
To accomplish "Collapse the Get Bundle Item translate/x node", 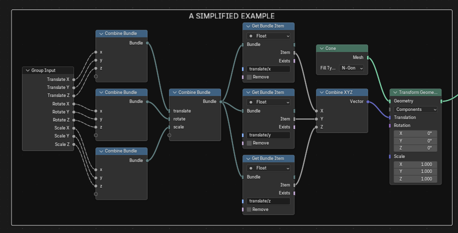I will 248,26.
